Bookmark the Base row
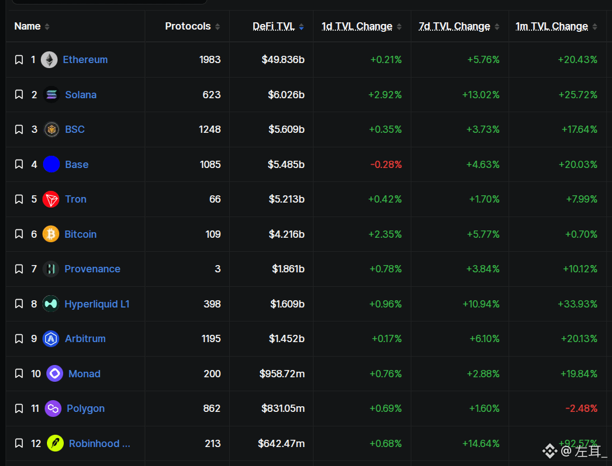 click(x=19, y=165)
